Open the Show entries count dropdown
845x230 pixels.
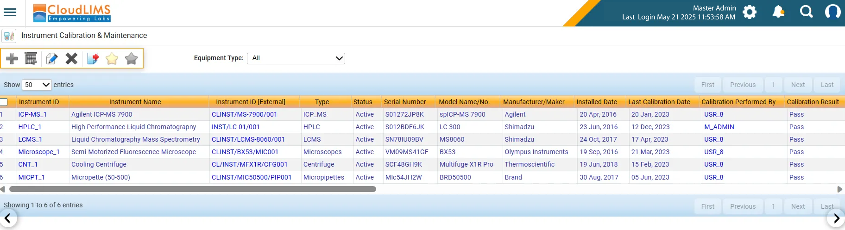pos(37,85)
